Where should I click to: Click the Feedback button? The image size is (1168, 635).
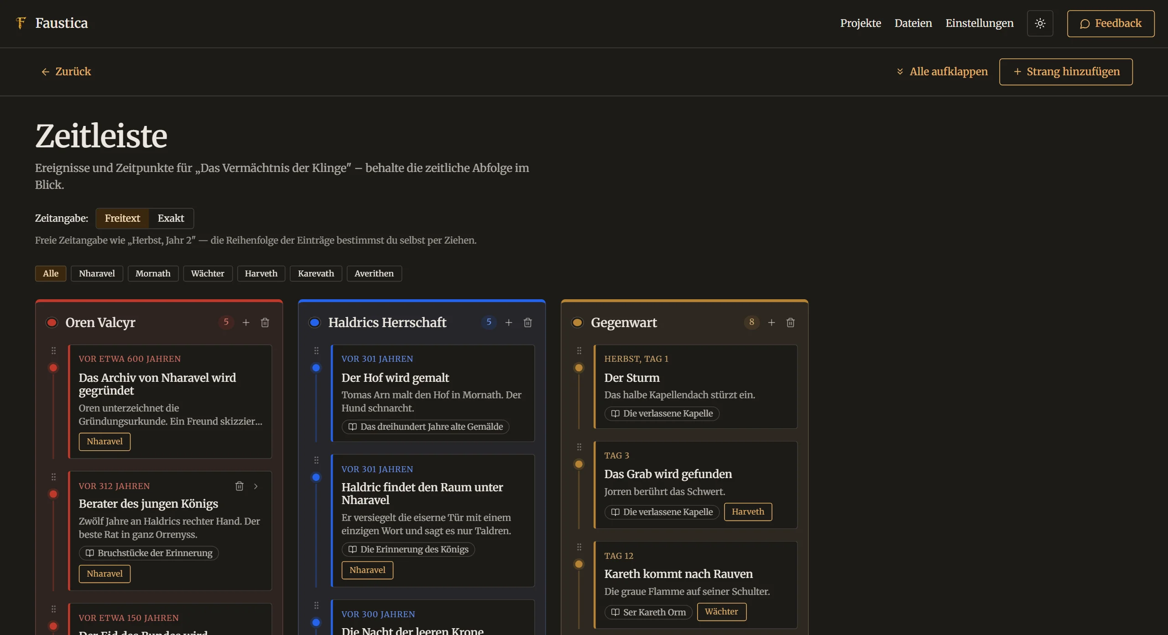[x=1111, y=23]
